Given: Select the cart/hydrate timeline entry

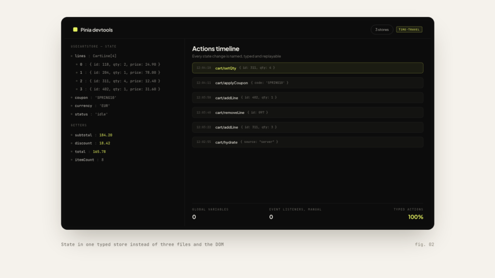Looking at the screenshot, I should (307, 142).
